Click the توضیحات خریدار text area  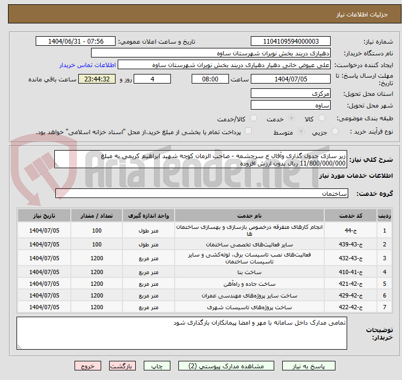pyautogui.click(x=182, y=333)
